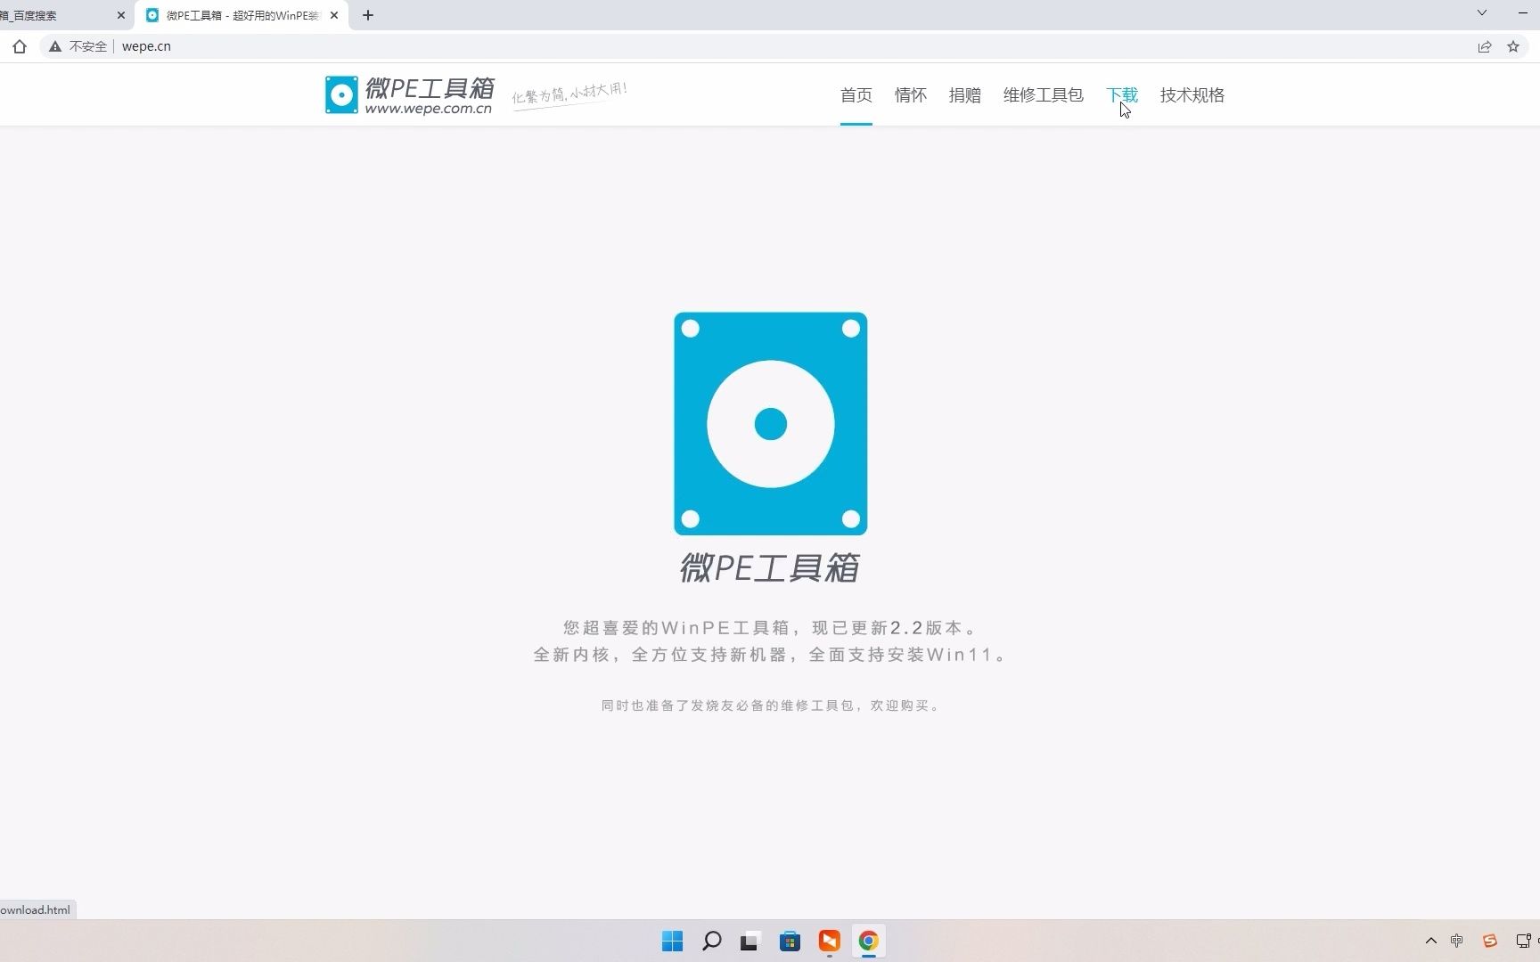Click the 微PE工具箱 title under the logo
The height and width of the screenshot is (962, 1540).
[770, 568]
